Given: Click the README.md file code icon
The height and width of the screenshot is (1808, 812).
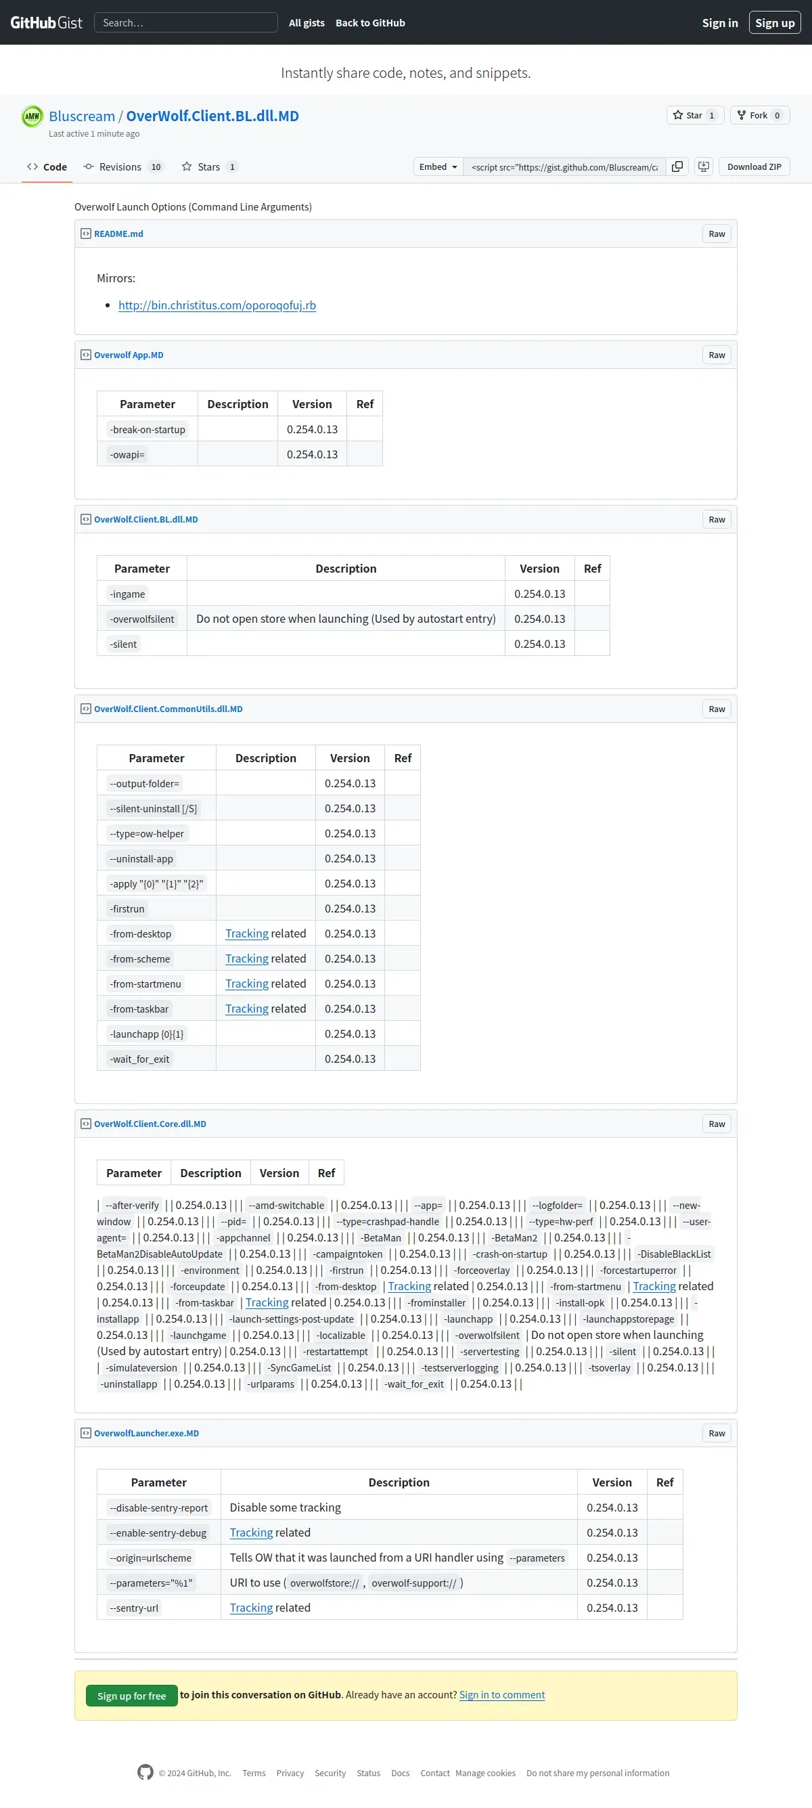Looking at the screenshot, I should pos(86,234).
